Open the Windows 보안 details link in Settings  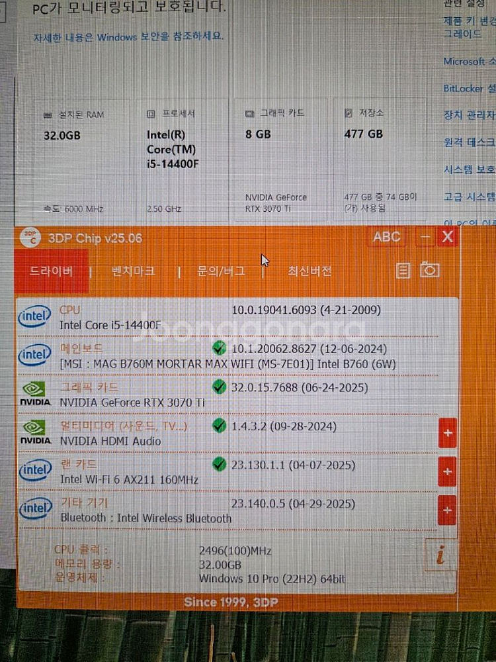point(128,36)
